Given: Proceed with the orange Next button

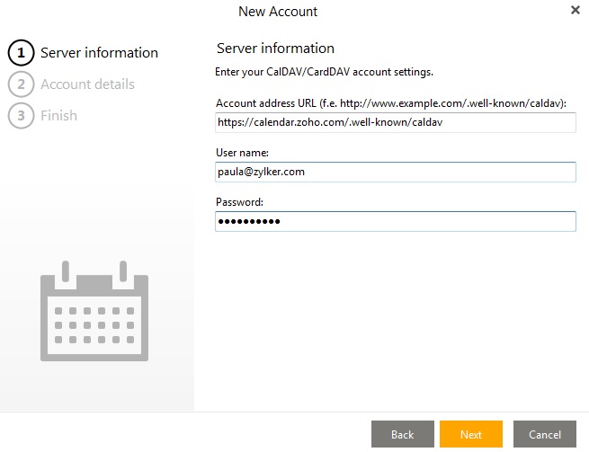Looking at the screenshot, I should (x=470, y=434).
